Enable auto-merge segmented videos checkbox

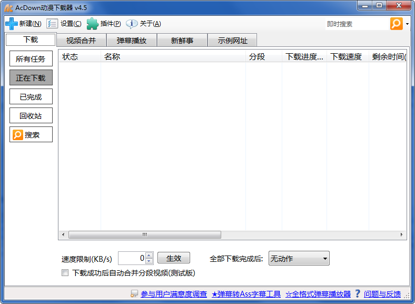(x=65, y=273)
